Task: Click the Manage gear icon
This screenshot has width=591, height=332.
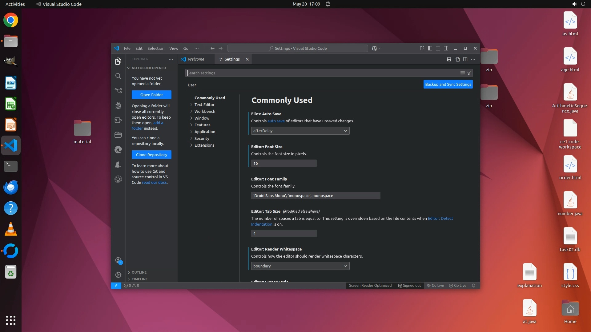Action: (x=118, y=275)
